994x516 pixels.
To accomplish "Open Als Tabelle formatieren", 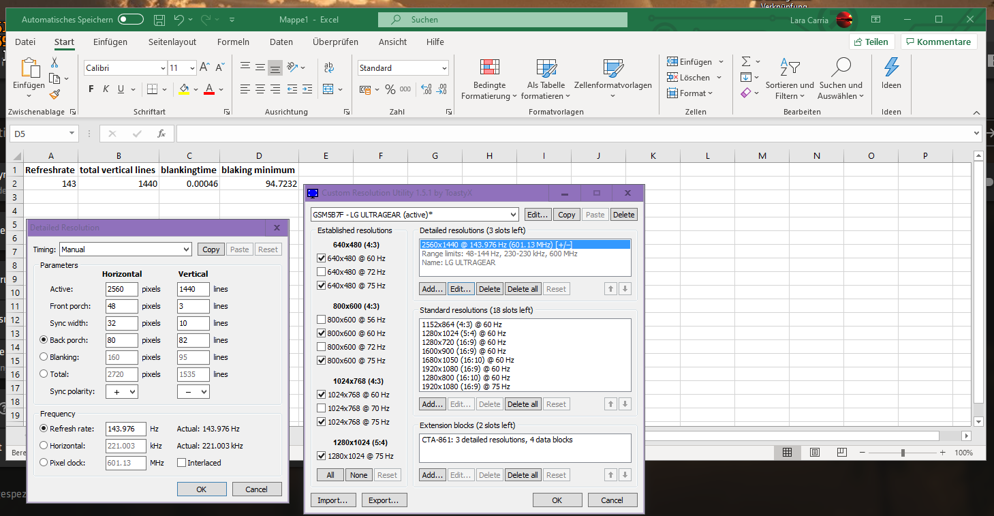I will click(x=546, y=79).
